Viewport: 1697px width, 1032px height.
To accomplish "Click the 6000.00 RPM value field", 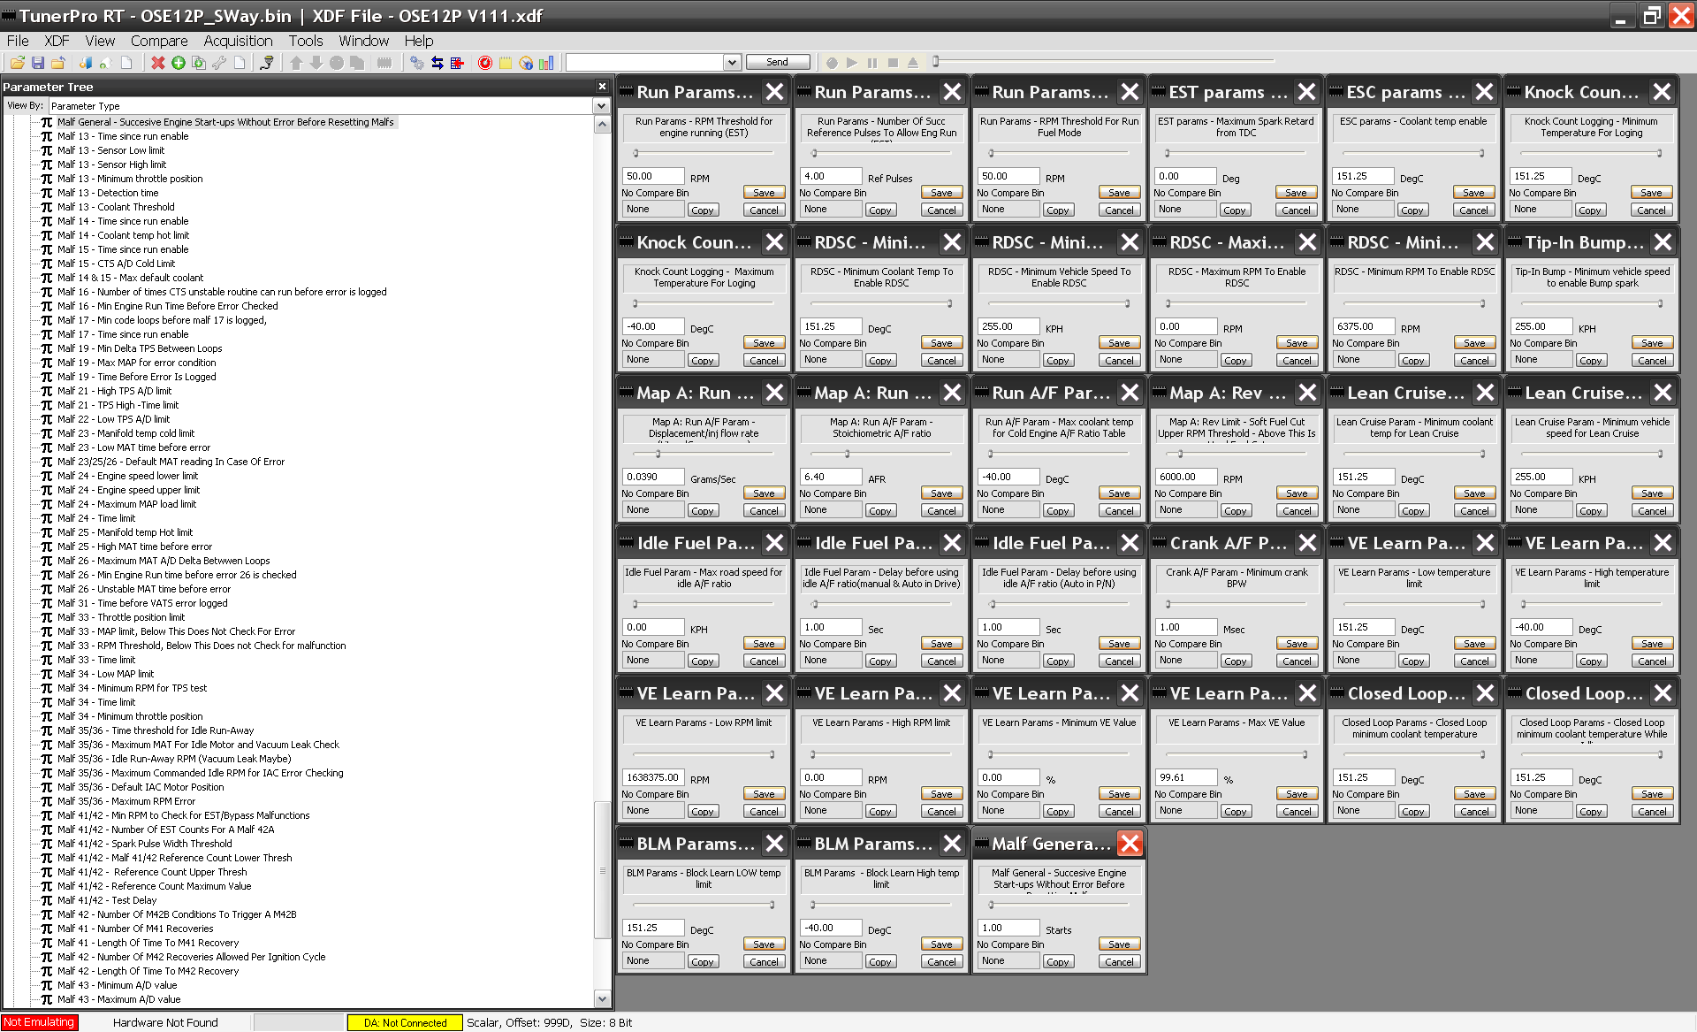I will [x=1186, y=477].
